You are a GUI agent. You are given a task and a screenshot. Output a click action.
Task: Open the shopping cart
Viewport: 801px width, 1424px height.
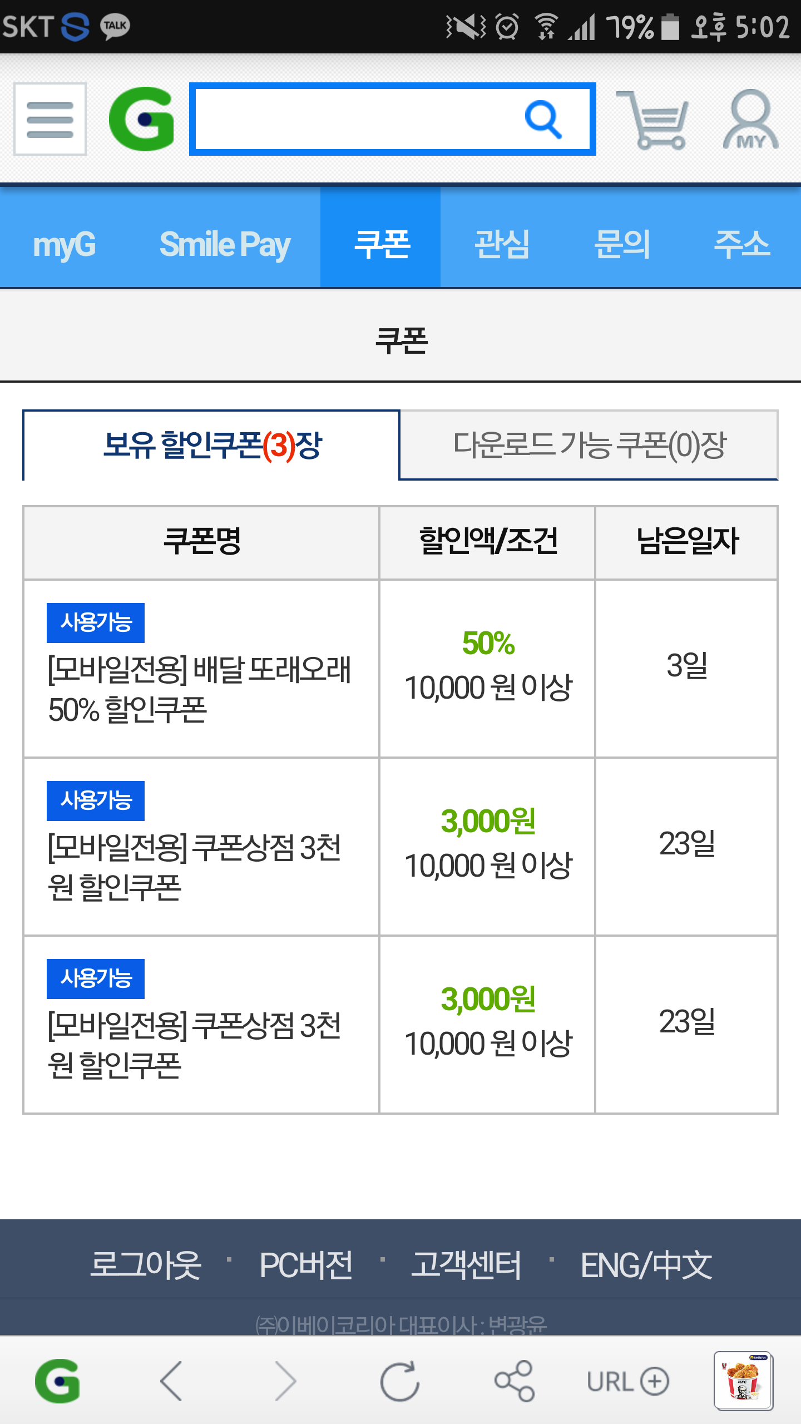coord(654,120)
